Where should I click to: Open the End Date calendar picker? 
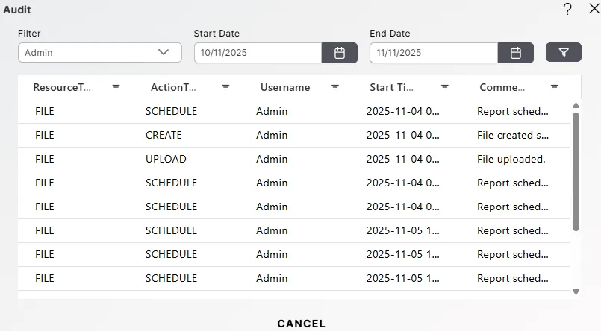[x=515, y=53]
